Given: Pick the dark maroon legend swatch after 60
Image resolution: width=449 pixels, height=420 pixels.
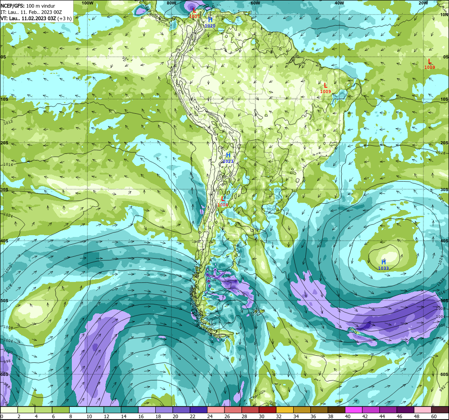Looking at the screenshot, I should pyautogui.click(x=440, y=410).
